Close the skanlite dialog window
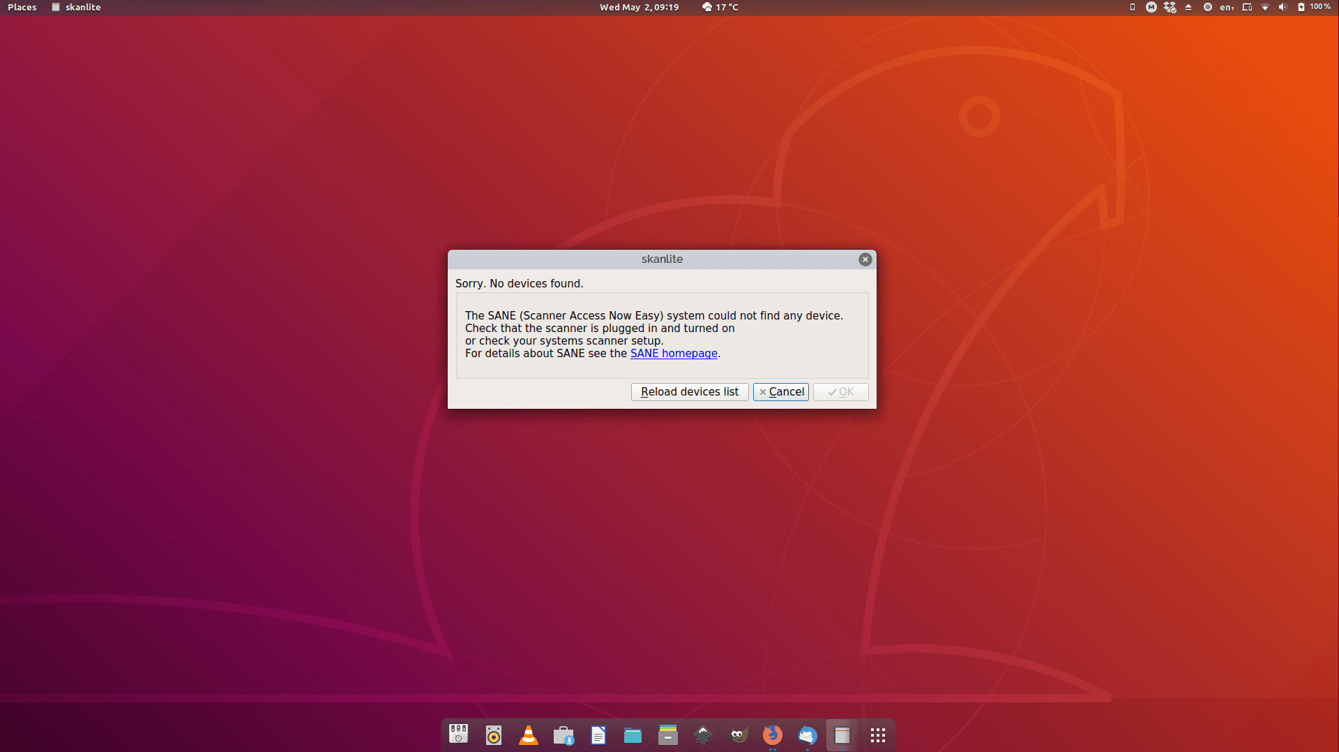This screenshot has width=1339, height=752. click(x=865, y=260)
